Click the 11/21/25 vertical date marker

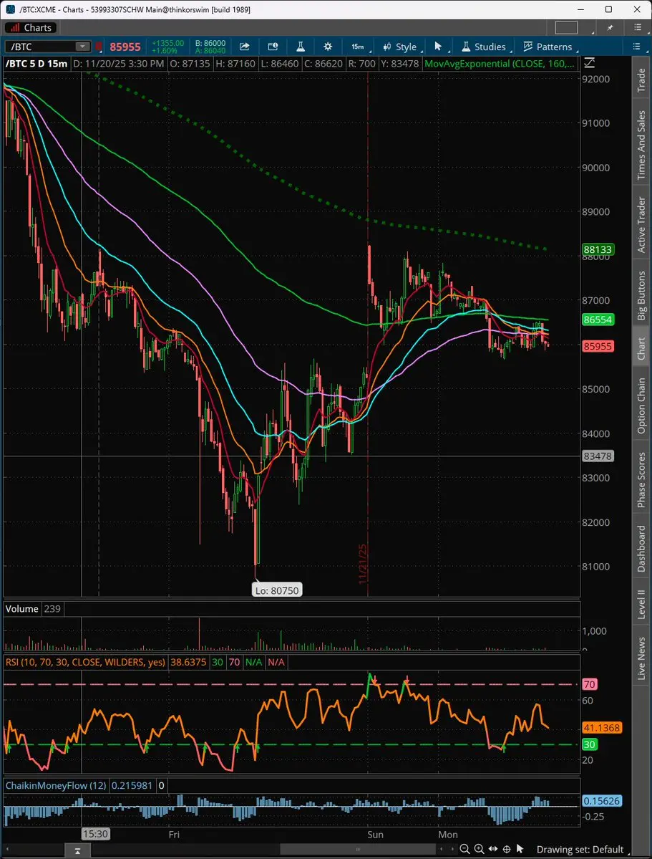(362, 564)
